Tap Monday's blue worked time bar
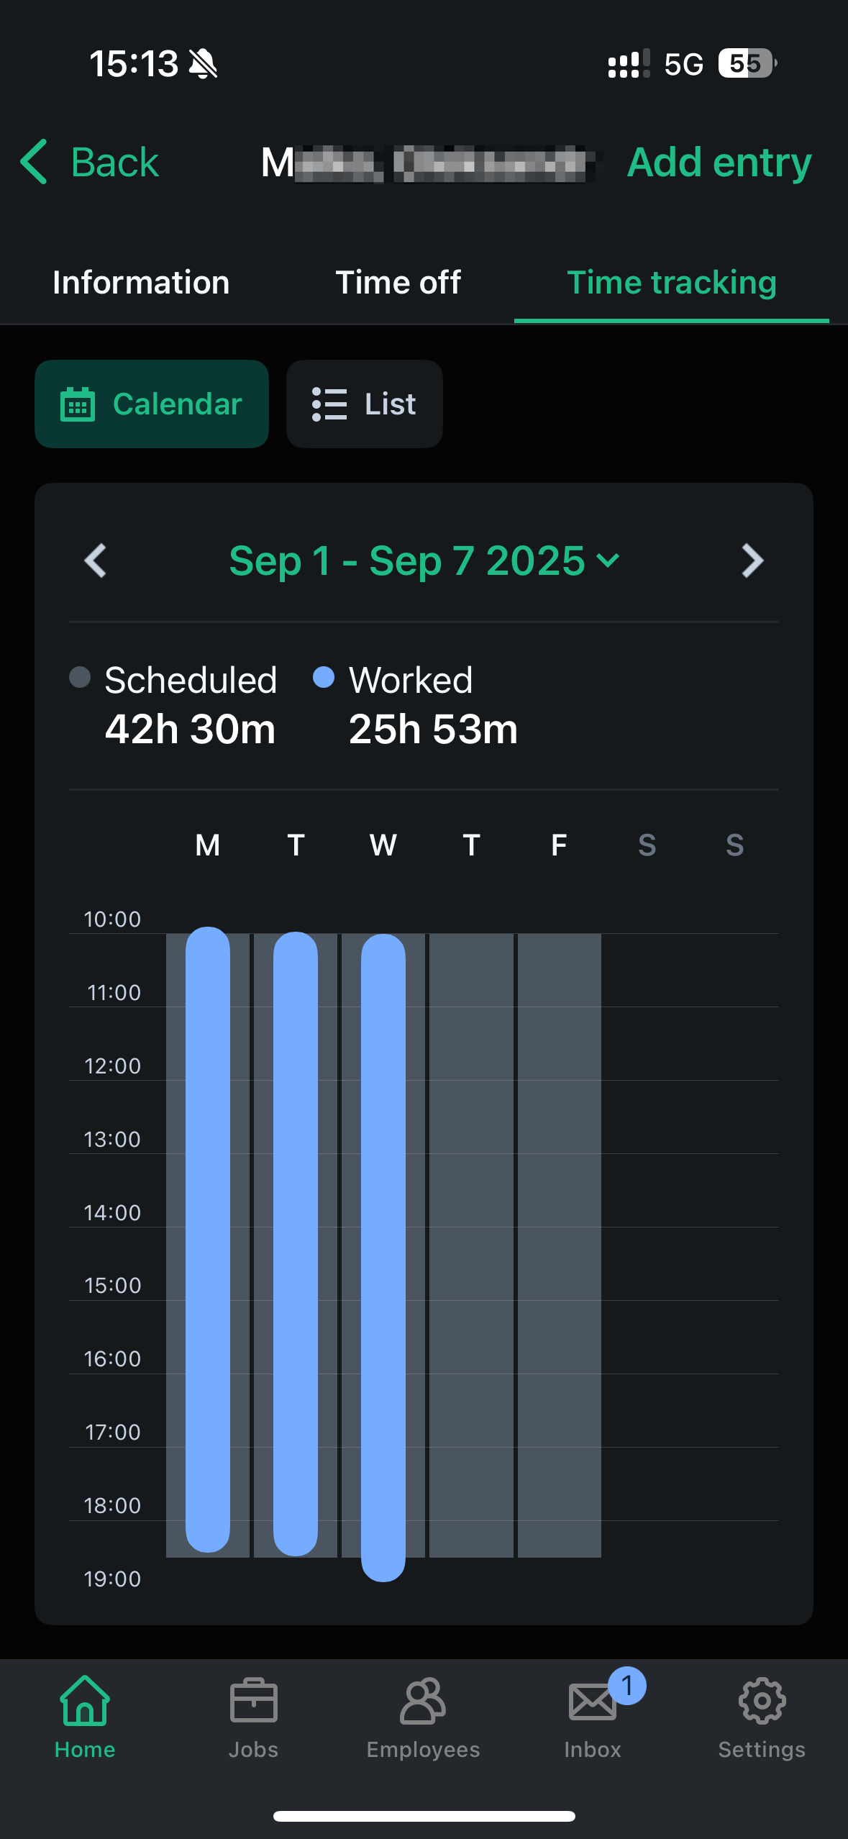Image resolution: width=848 pixels, height=1839 pixels. click(208, 1238)
